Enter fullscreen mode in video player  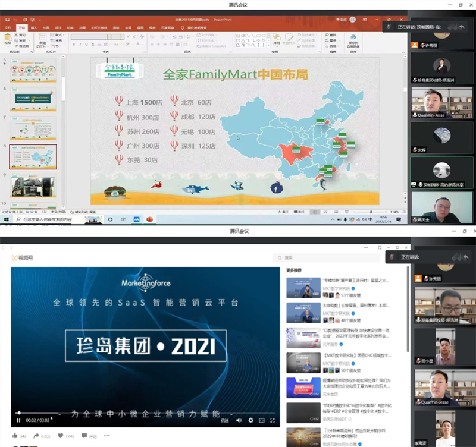click(x=273, y=420)
